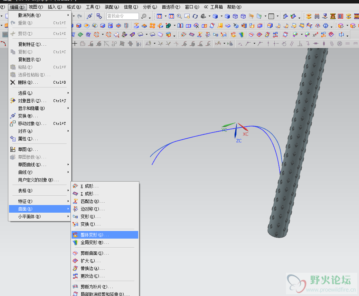The width and height of the screenshot is (359, 296).
Task: Open dropdown arrow beside find command magnifier
Action: (x=150, y=17)
